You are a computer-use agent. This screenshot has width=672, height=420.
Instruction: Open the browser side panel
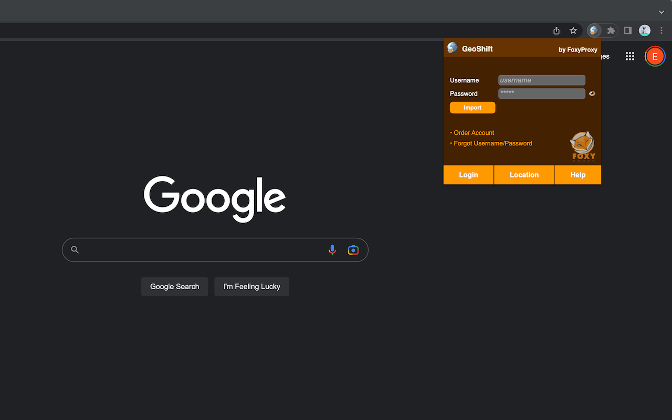tap(627, 30)
